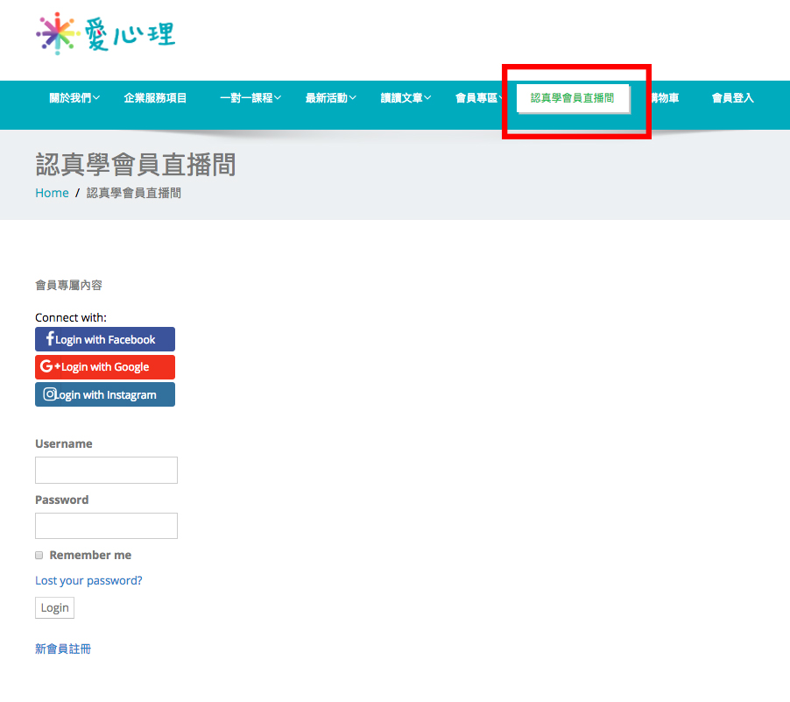This screenshot has height=702, width=790.
Task: Select the 認真學會員直播間 navigation tab
Action: point(572,98)
